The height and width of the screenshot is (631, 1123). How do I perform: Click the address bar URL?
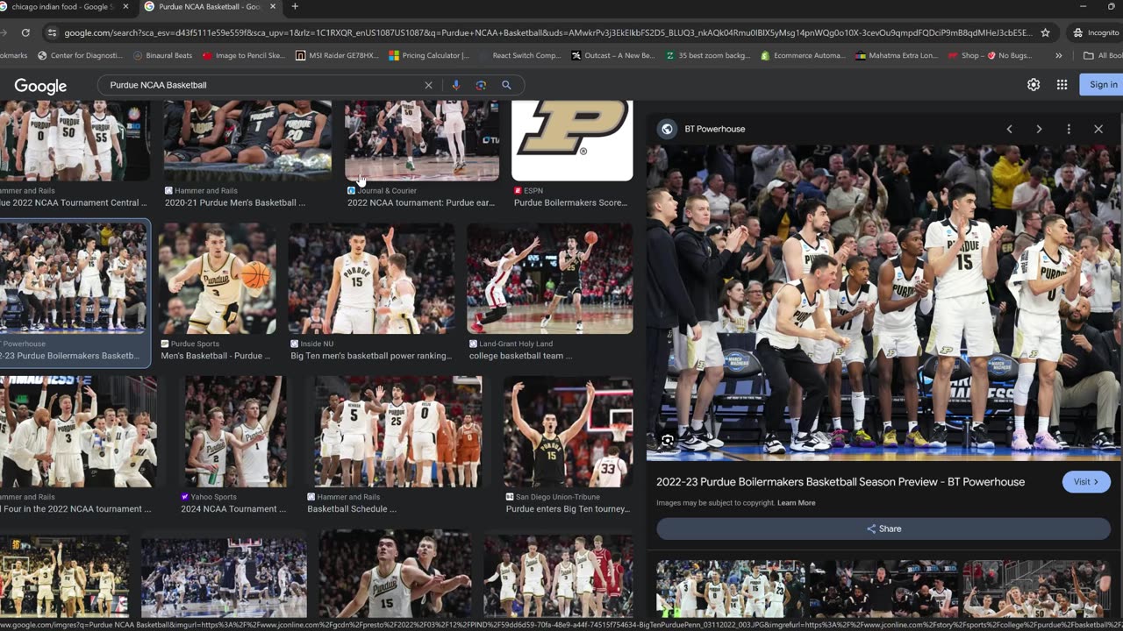tap(548, 32)
